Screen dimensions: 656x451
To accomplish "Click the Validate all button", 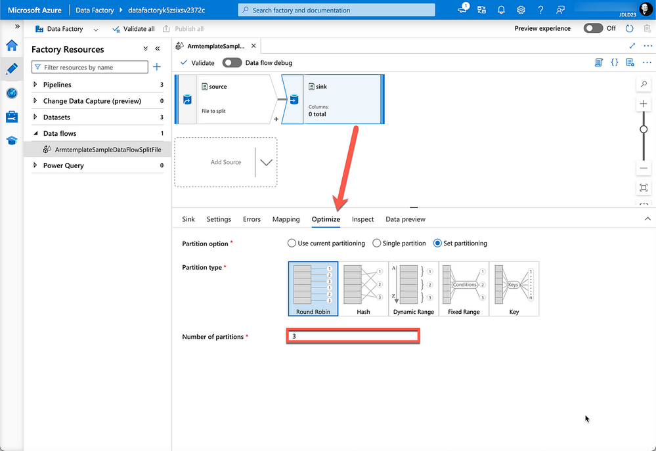I will click(133, 29).
